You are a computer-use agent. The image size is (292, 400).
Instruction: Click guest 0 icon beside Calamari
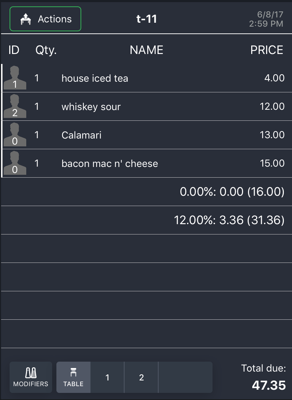[x=15, y=134]
